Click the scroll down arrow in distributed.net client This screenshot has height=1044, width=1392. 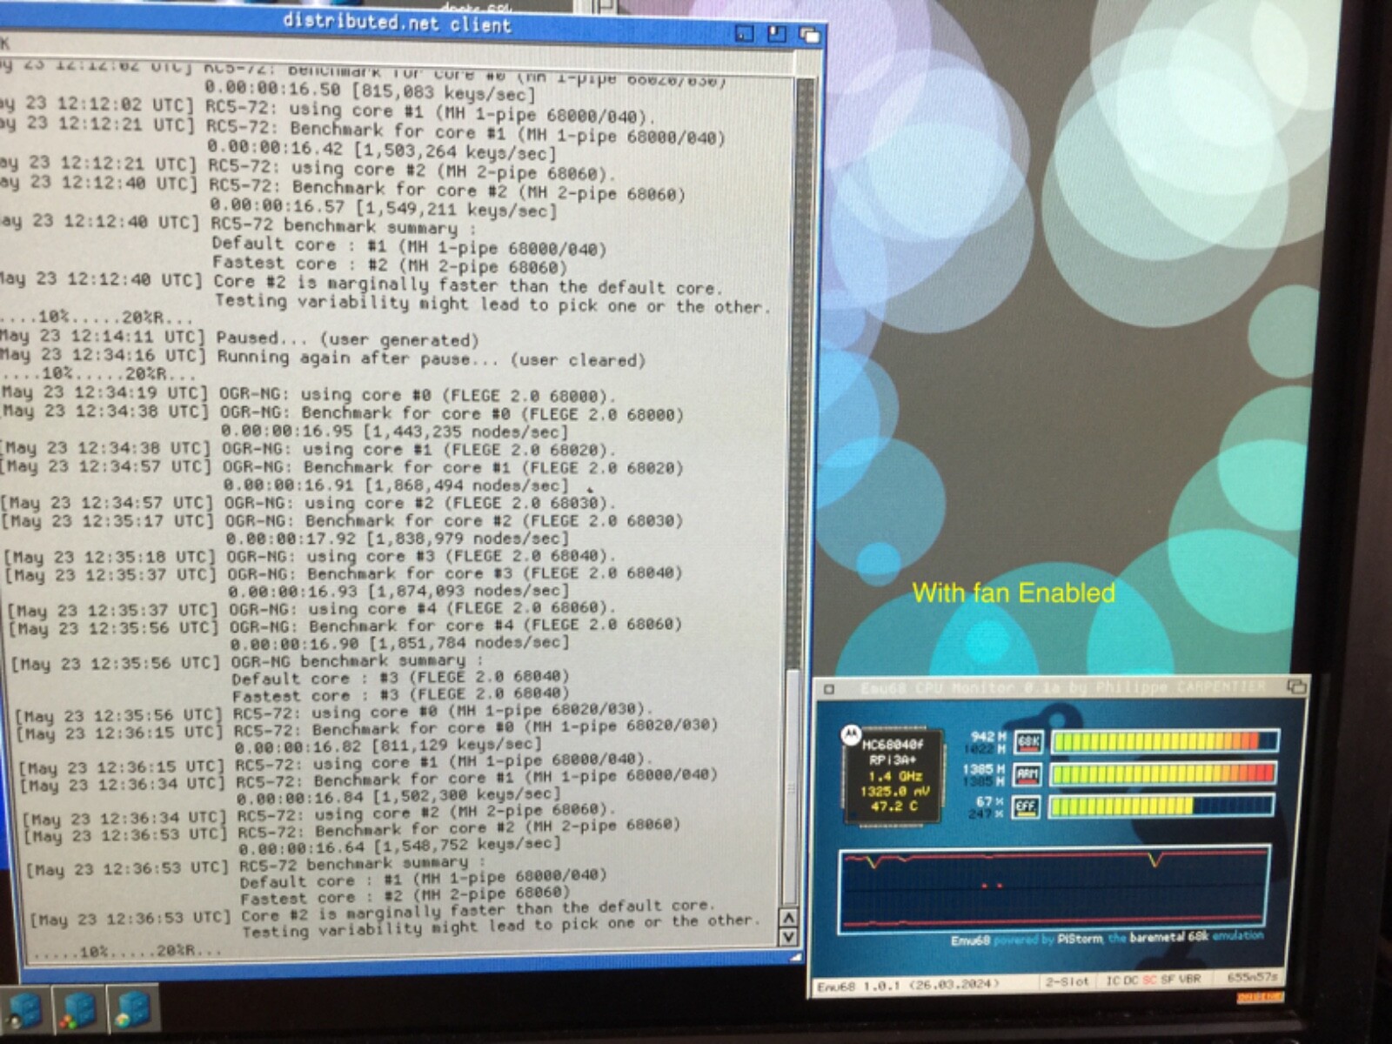(788, 937)
